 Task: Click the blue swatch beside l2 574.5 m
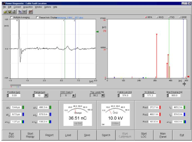point(184,114)
